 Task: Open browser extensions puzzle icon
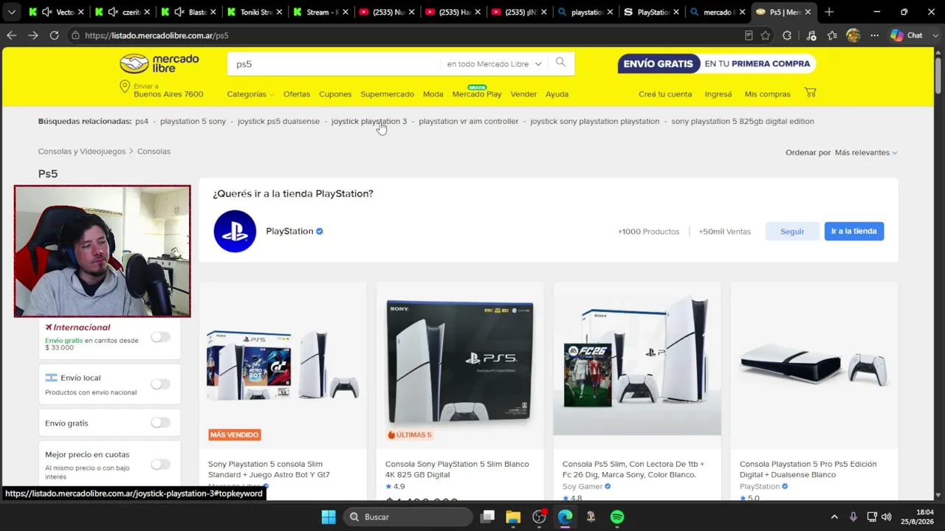(787, 35)
